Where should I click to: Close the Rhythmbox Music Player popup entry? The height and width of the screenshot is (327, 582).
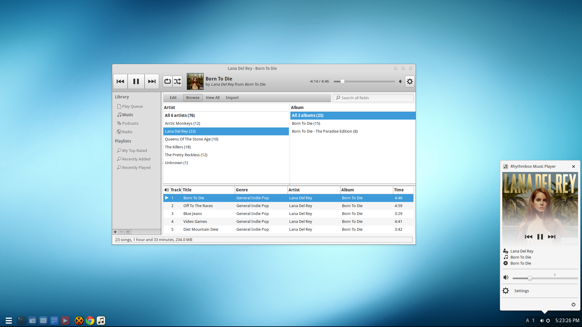click(x=574, y=167)
